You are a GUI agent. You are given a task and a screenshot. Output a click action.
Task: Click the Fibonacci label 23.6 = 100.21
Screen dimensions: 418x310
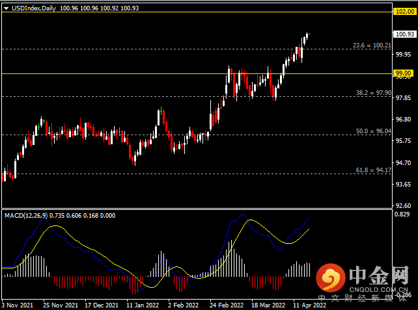372,45
